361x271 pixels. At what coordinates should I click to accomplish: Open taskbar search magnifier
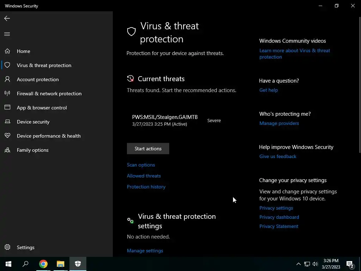25,264
